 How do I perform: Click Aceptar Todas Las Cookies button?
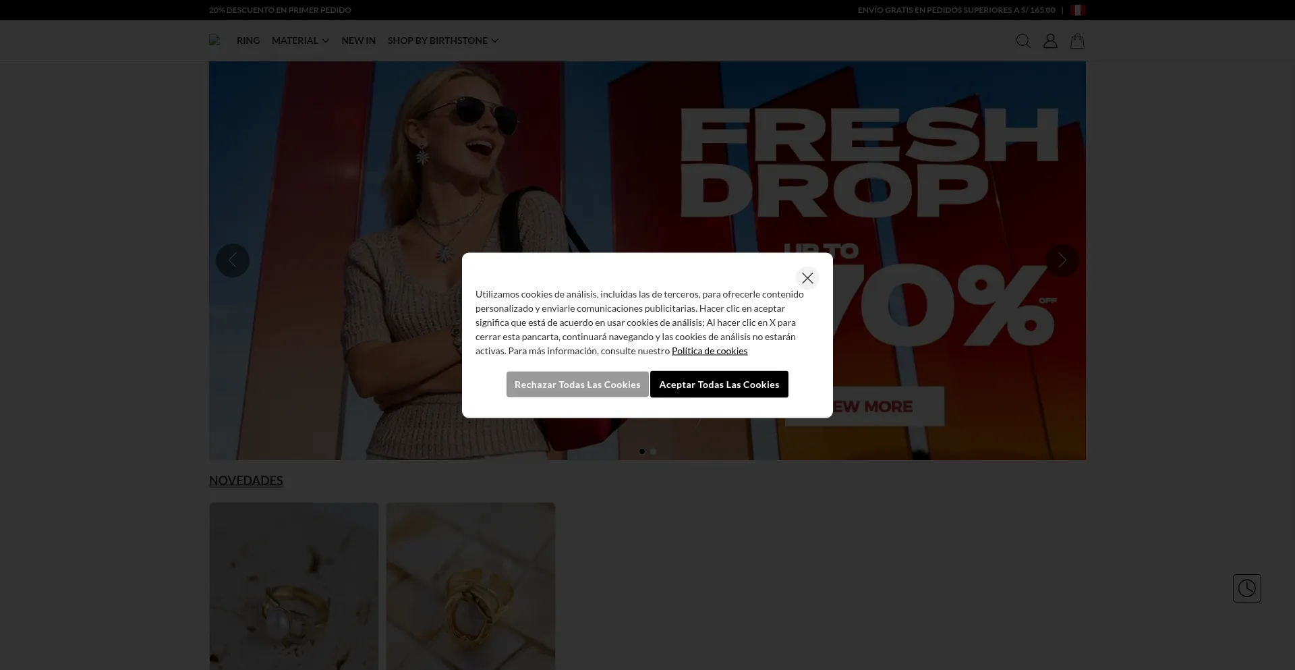719,385
